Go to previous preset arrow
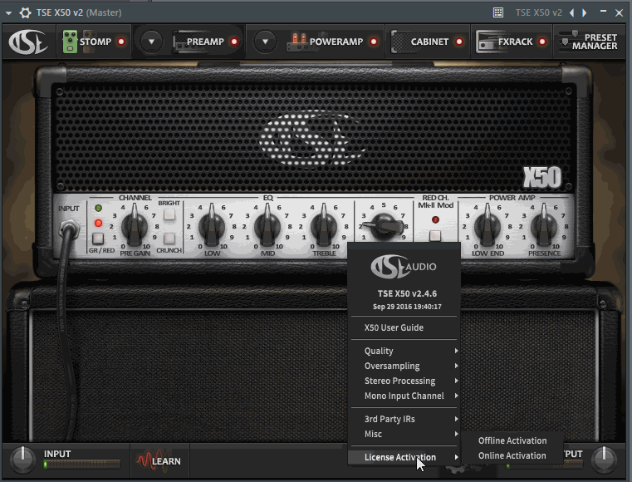The height and width of the screenshot is (482, 632). click(572, 13)
